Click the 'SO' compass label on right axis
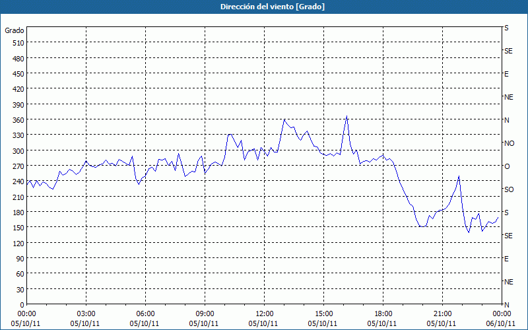This screenshot has width=528, height=330. click(x=509, y=189)
